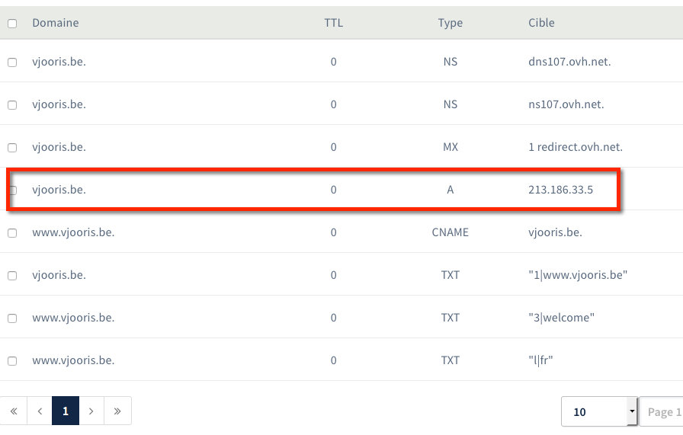Check the "1|www.vjooris.be" TXT record checkbox
Viewport: 683px width, 435px height.
pyautogui.click(x=12, y=276)
